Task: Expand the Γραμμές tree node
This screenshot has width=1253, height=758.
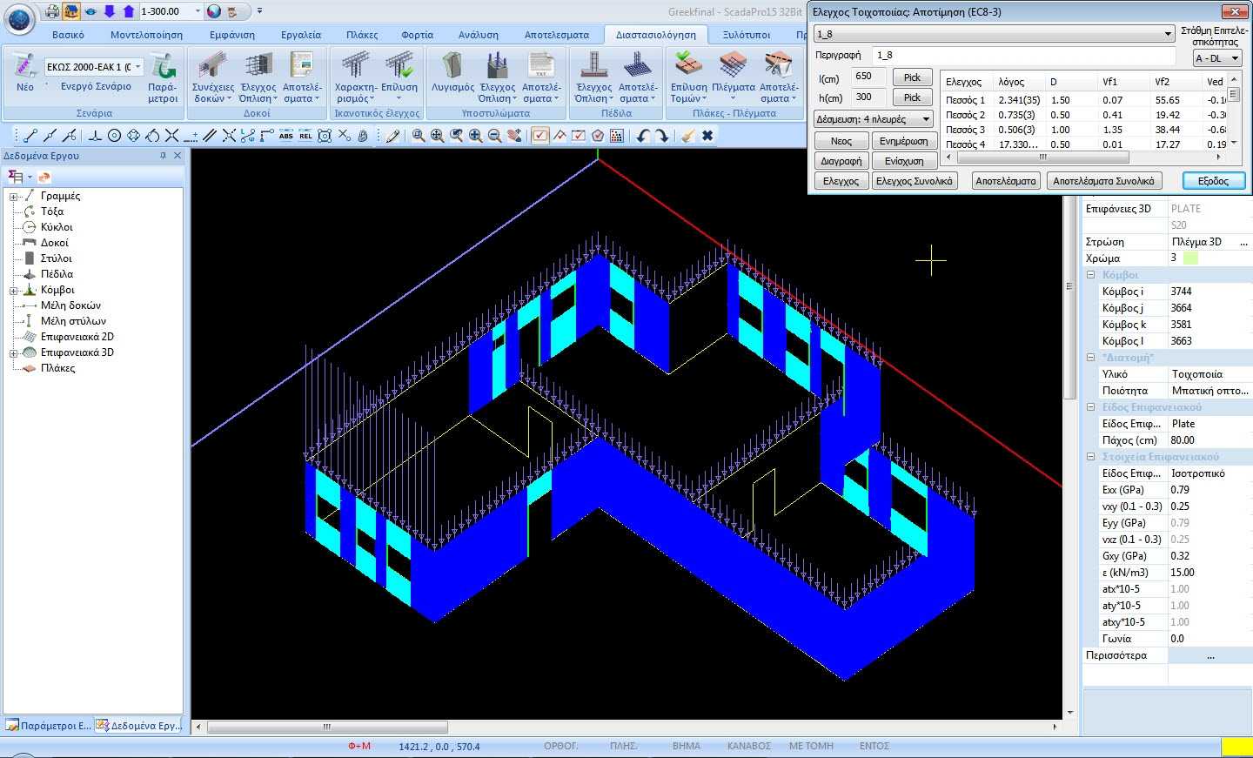Action: [x=14, y=196]
